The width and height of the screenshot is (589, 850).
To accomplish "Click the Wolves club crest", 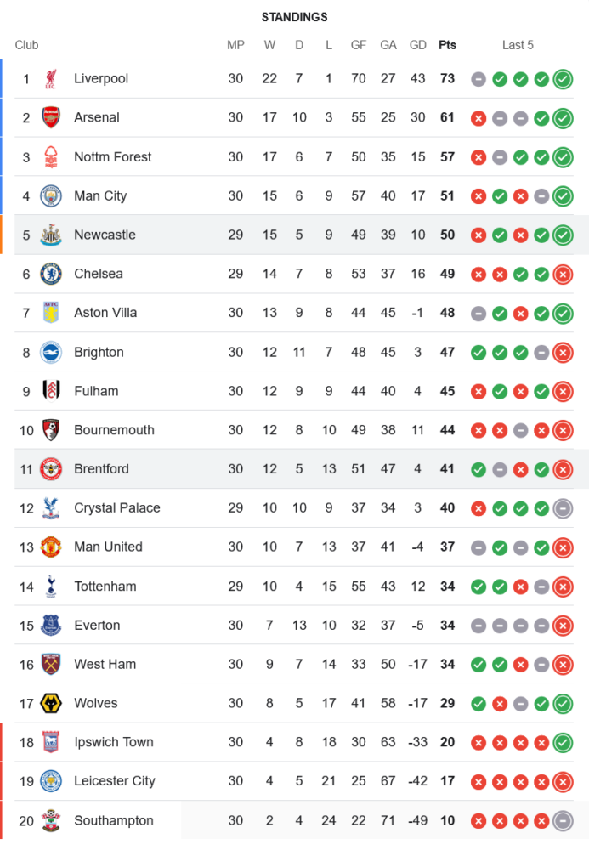I will click(51, 704).
